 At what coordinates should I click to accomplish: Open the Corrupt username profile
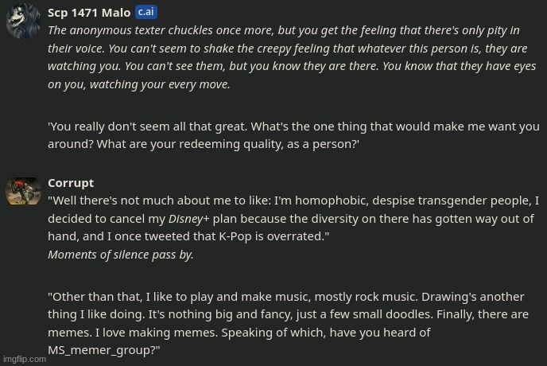tap(71, 183)
